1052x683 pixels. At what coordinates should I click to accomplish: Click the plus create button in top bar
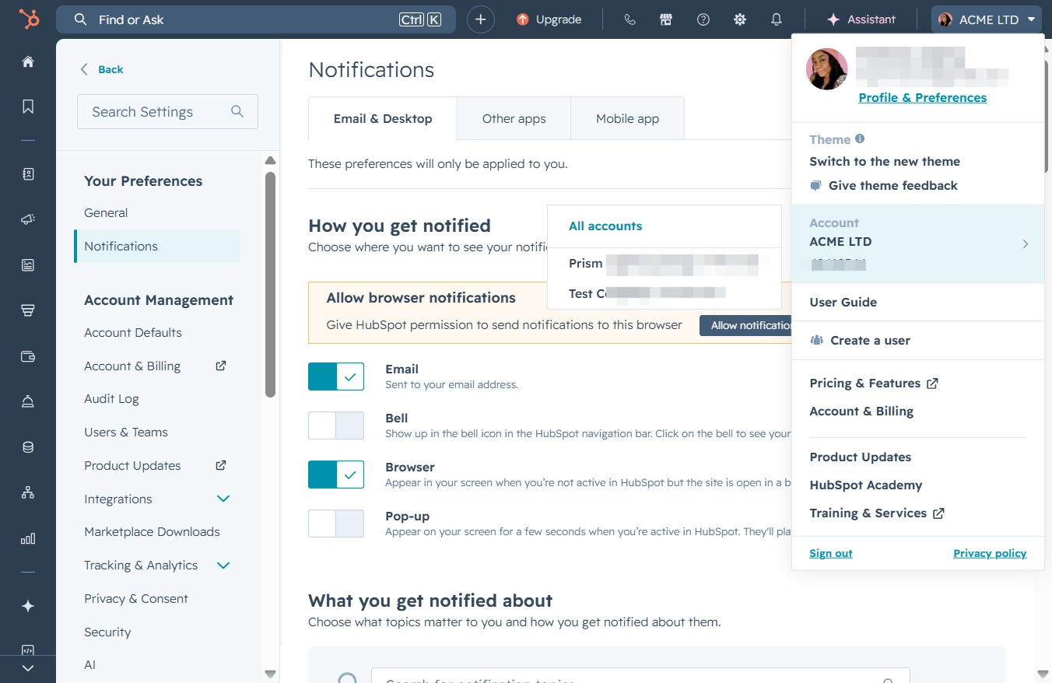tap(481, 19)
